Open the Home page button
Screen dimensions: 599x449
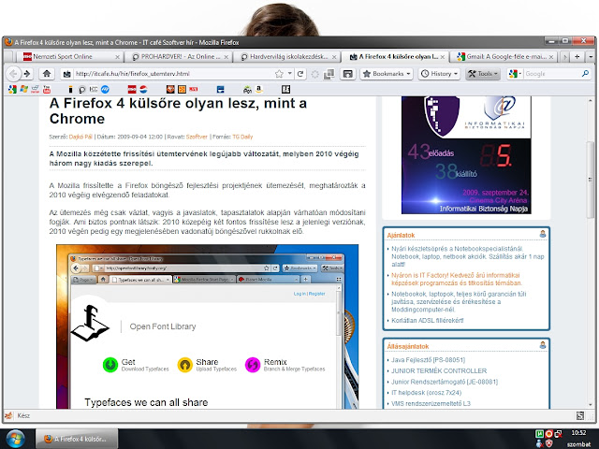coord(47,74)
